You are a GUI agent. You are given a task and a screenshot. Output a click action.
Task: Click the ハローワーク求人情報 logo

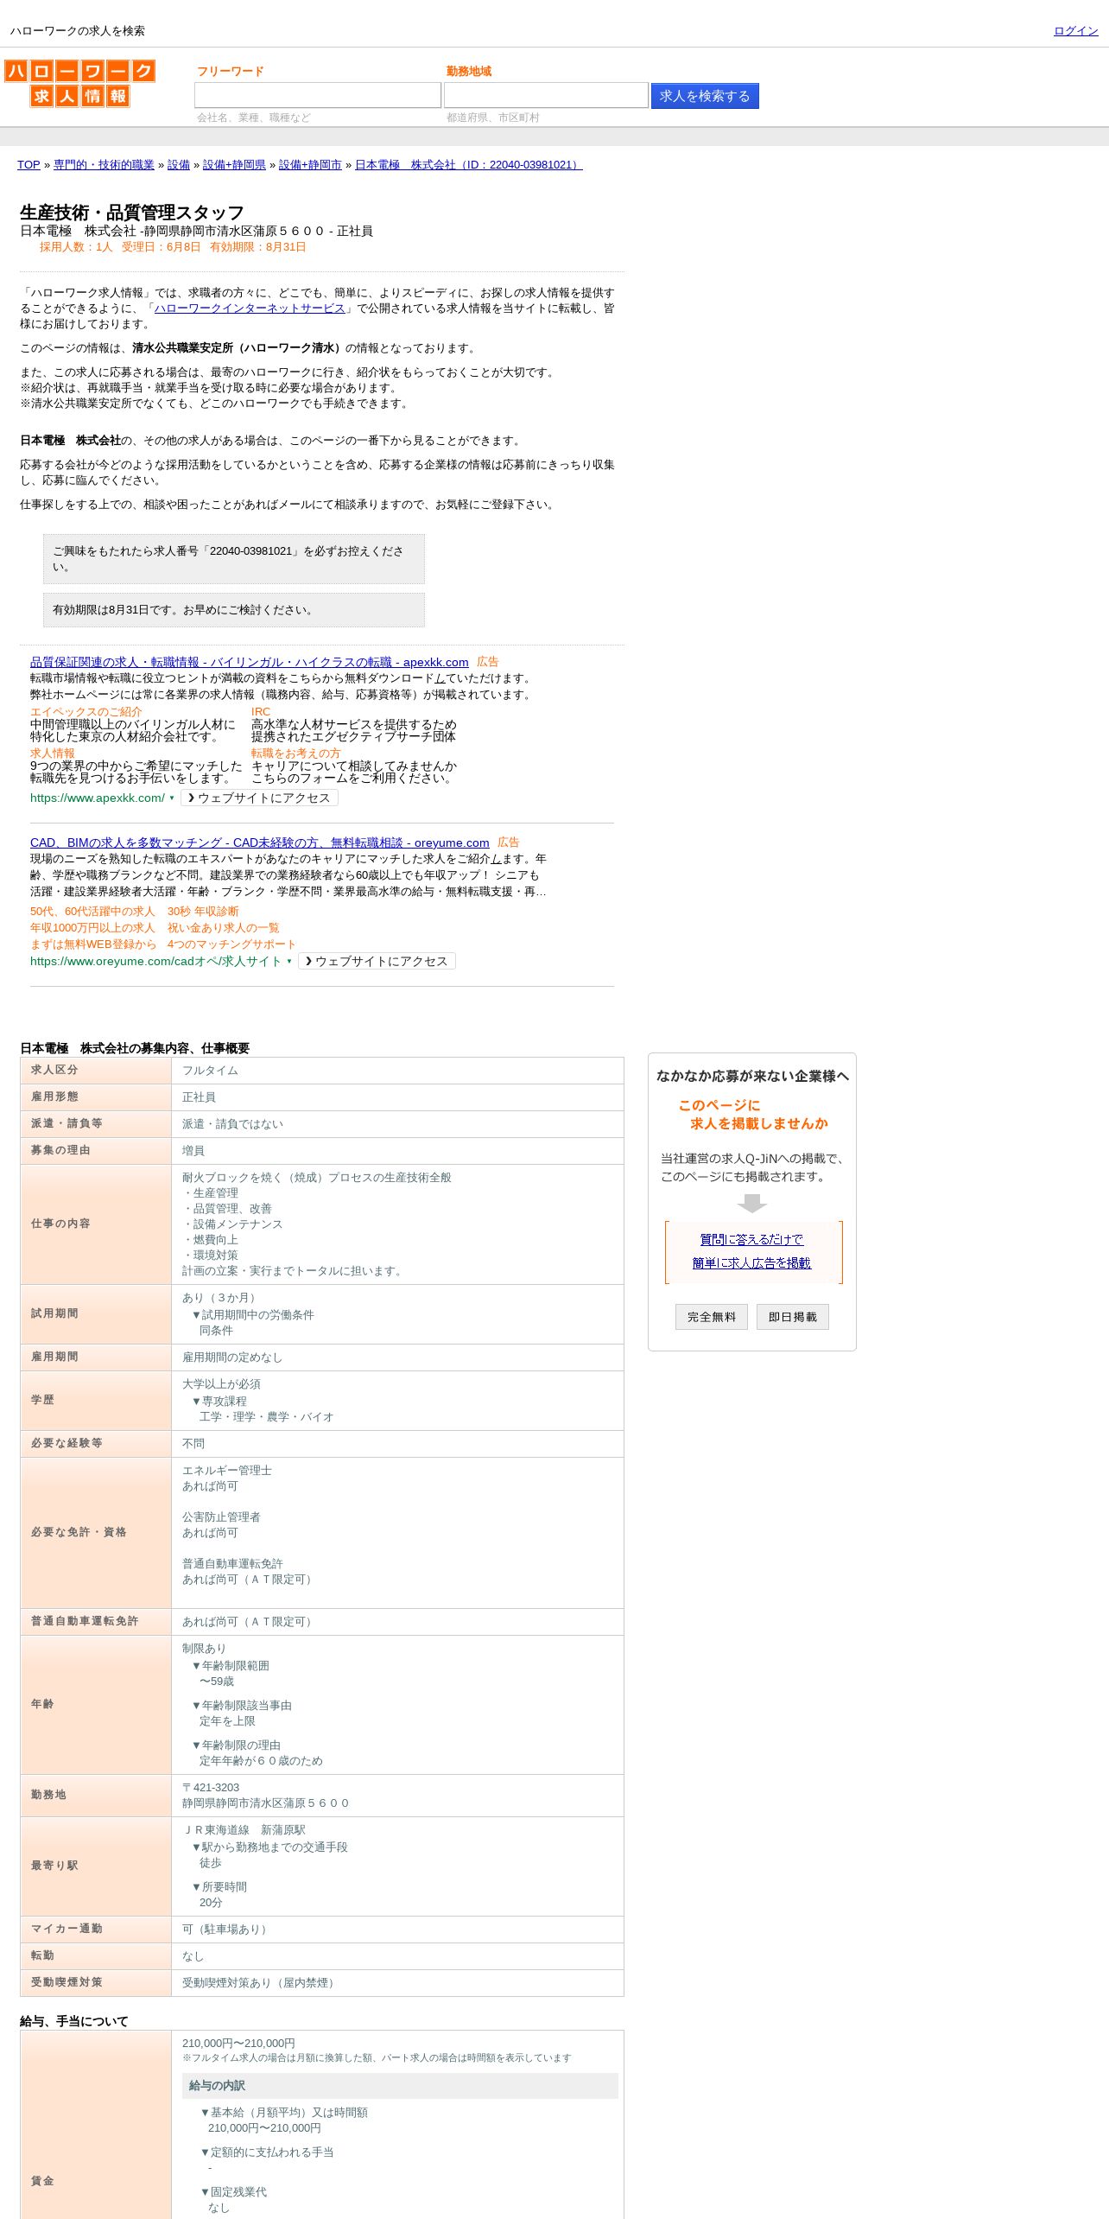tap(79, 83)
